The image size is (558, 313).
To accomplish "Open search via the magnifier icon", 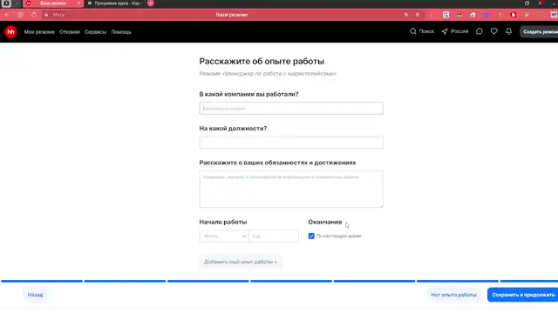I will pos(412,31).
